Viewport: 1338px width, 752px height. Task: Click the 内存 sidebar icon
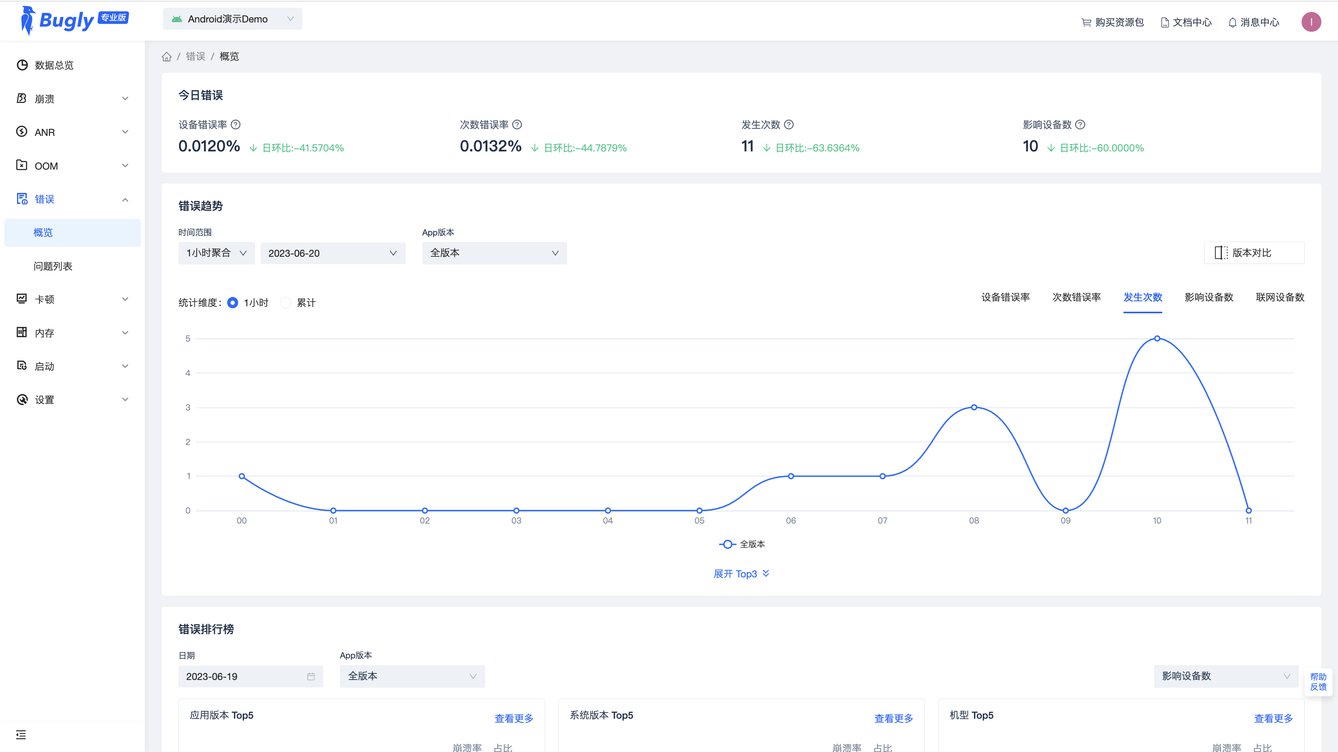[x=22, y=332]
